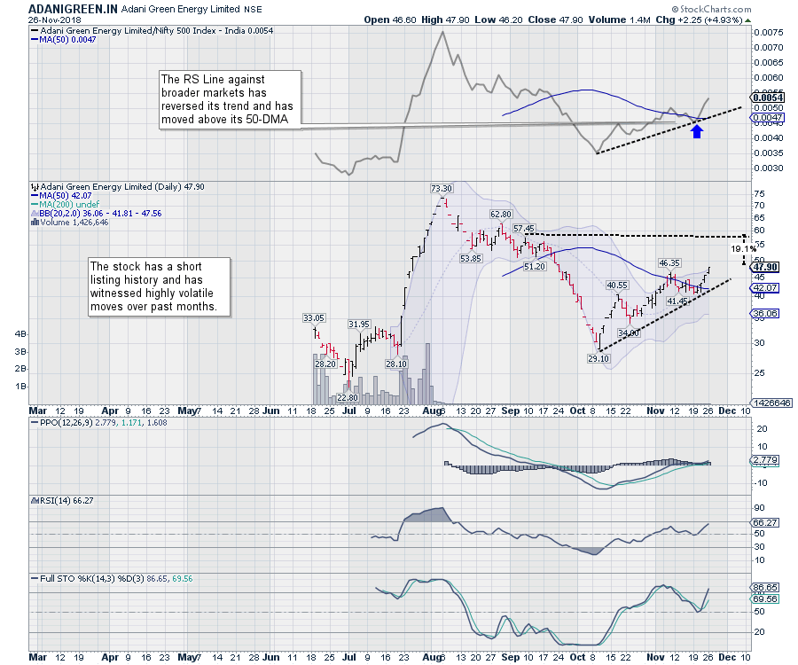Click the 22.80 low price label
The image size is (798, 665).
coord(348,398)
